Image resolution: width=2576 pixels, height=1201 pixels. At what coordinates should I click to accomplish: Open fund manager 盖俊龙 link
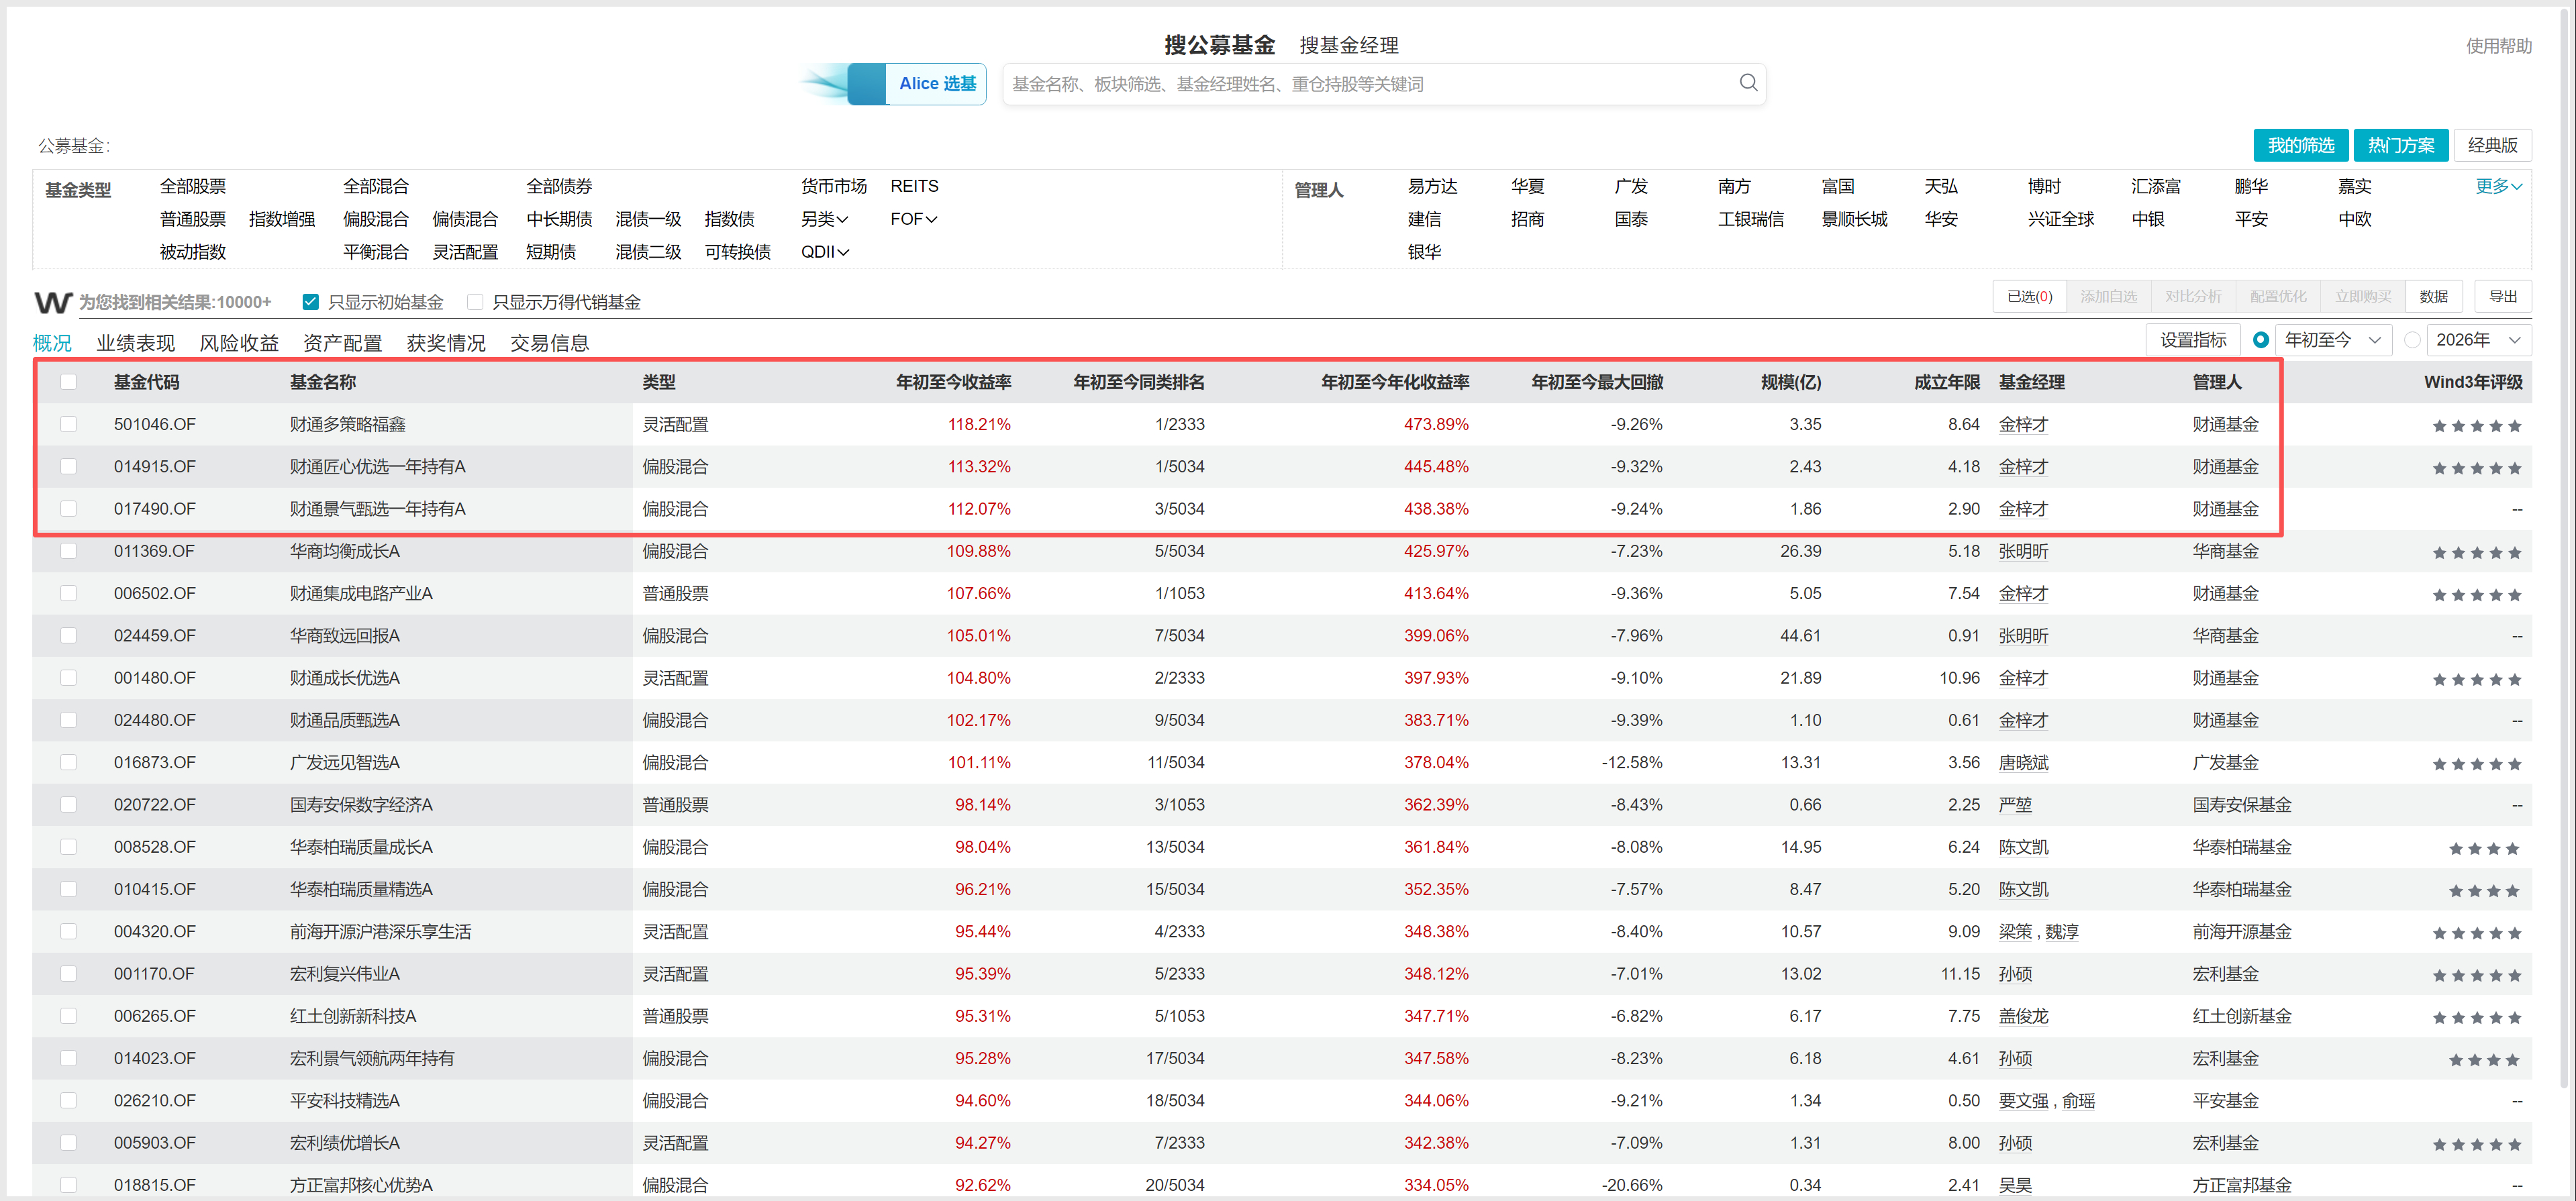pyautogui.click(x=2023, y=1016)
